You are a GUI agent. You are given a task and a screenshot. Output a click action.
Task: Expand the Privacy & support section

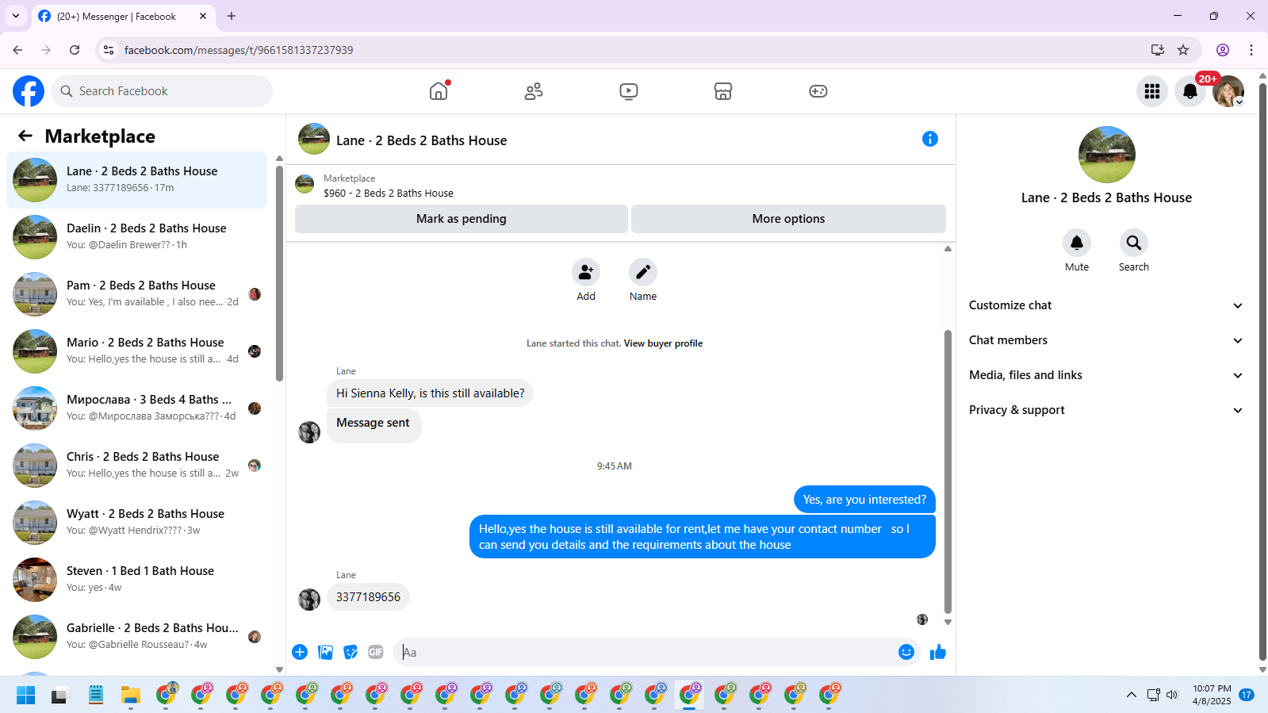(x=1106, y=410)
